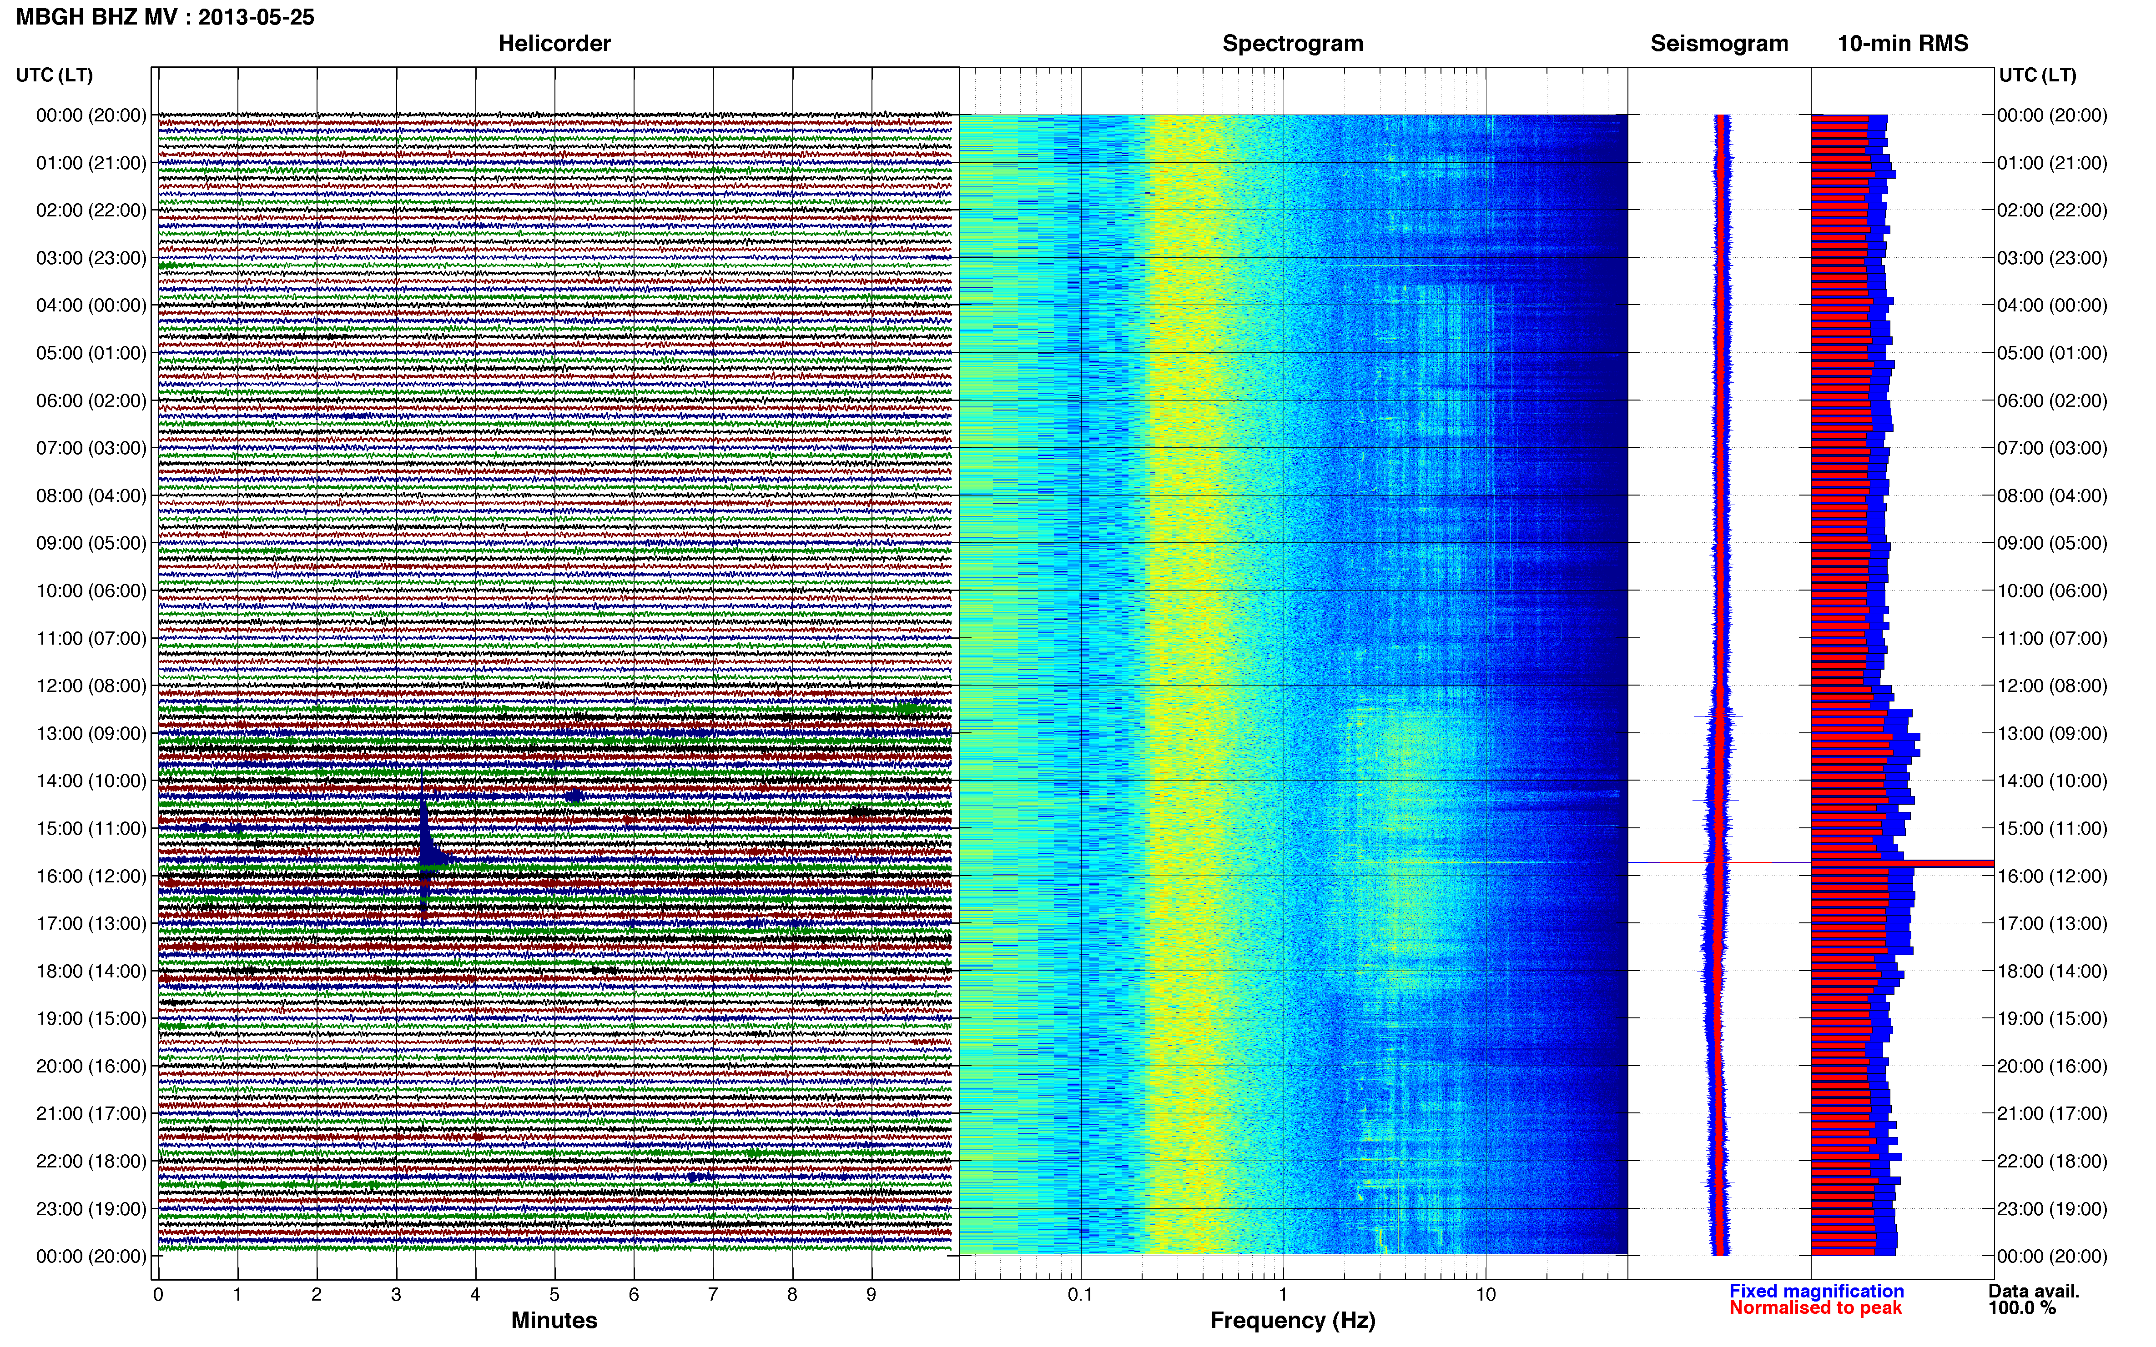The width and height of the screenshot is (2156, 1347).
Task: Click the 'Seismogram' panel heading
Action: [1719, 44]
